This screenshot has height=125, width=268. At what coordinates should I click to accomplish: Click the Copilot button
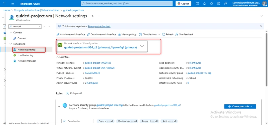point(183,3)
